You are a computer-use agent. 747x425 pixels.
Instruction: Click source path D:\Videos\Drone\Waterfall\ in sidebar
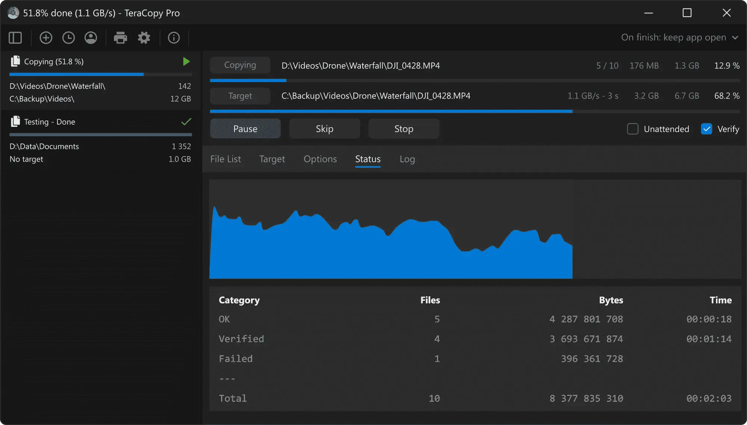click(x=58, y=86)
